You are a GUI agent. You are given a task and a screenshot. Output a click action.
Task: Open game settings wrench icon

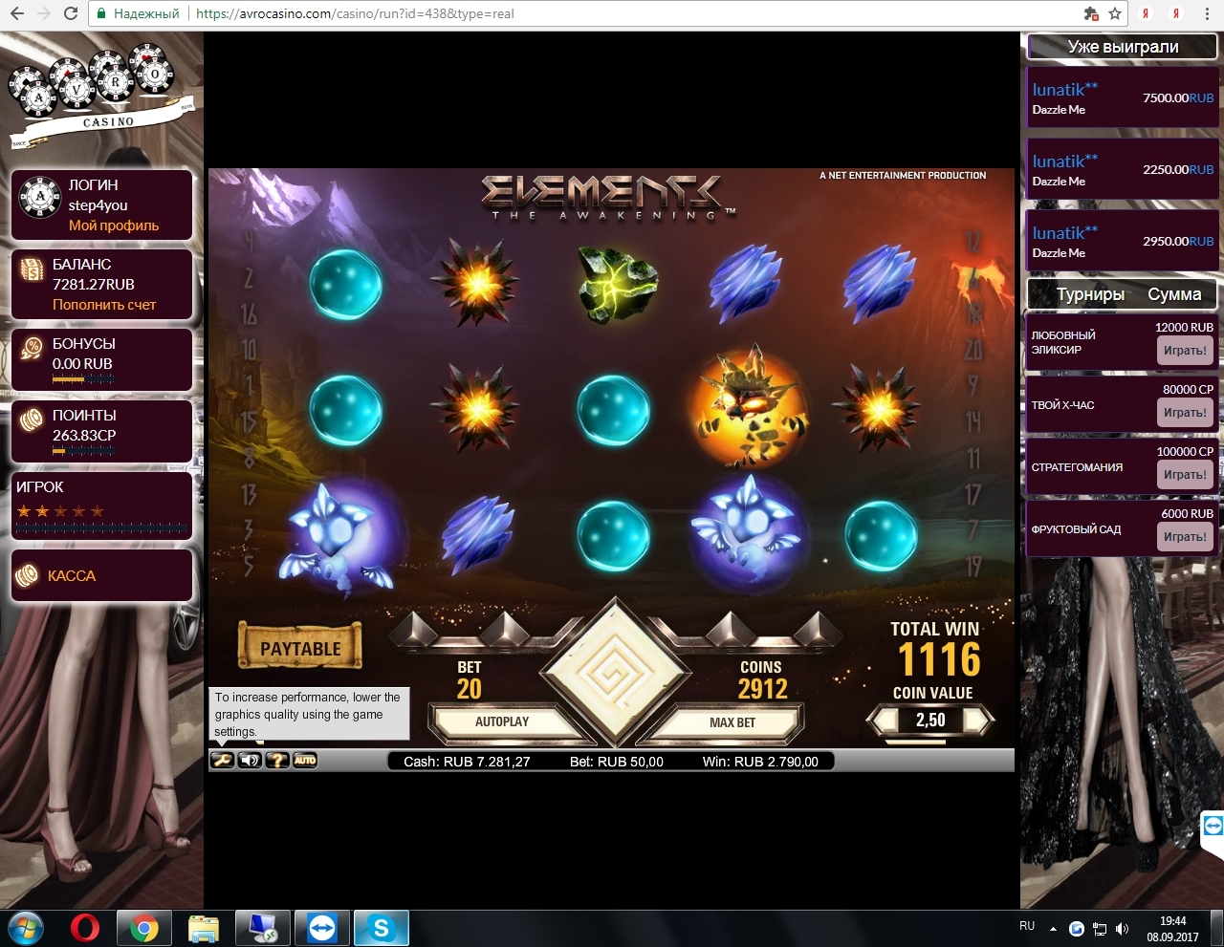222,761
